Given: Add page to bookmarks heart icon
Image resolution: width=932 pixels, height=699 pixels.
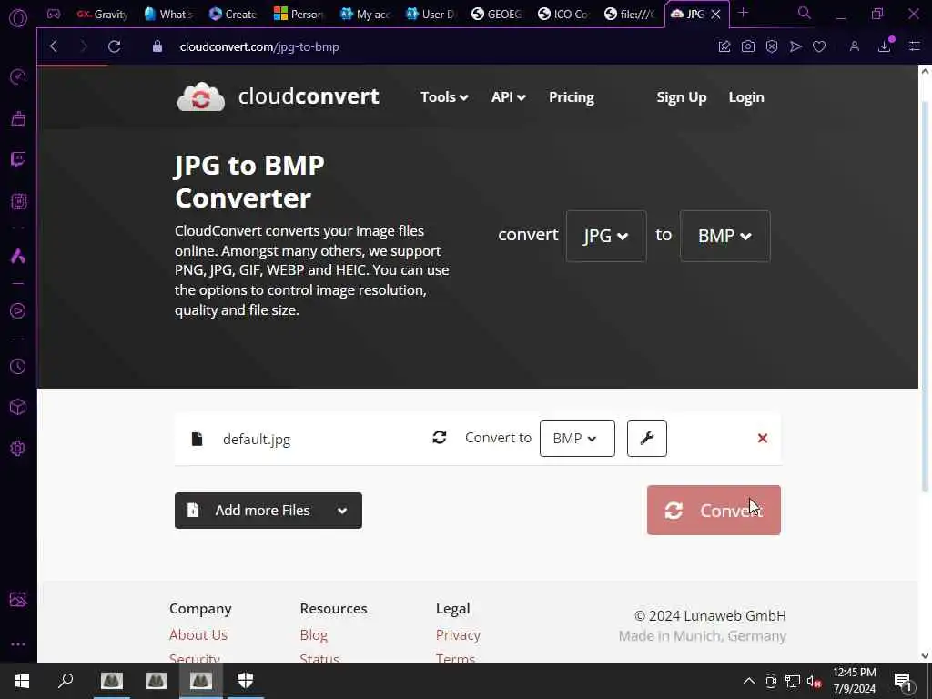Looking at the screenshot, I should coord(819,46).
